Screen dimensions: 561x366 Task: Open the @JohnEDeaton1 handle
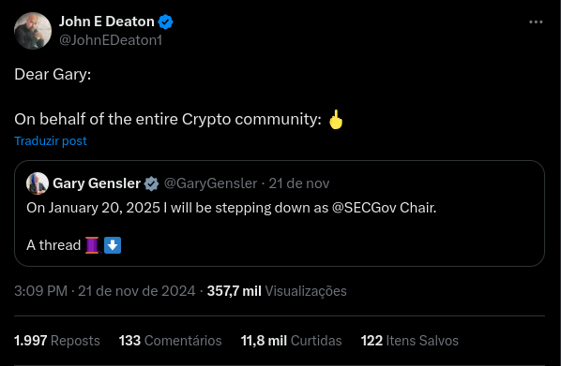[x=111, y=40]
